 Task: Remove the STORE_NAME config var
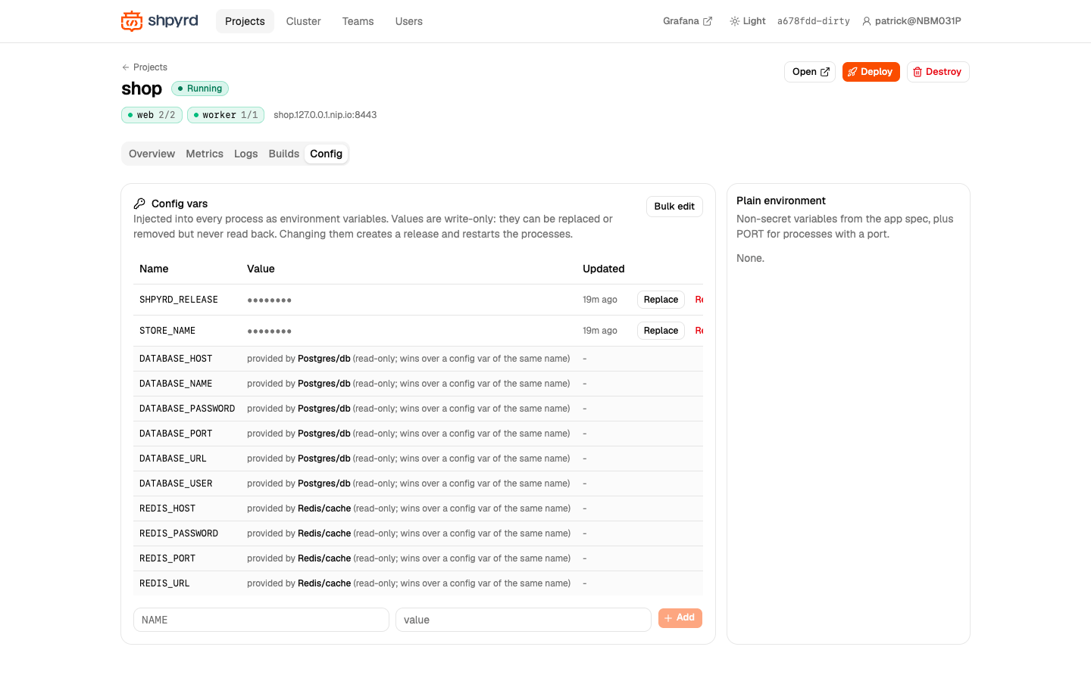pos(699,331)
